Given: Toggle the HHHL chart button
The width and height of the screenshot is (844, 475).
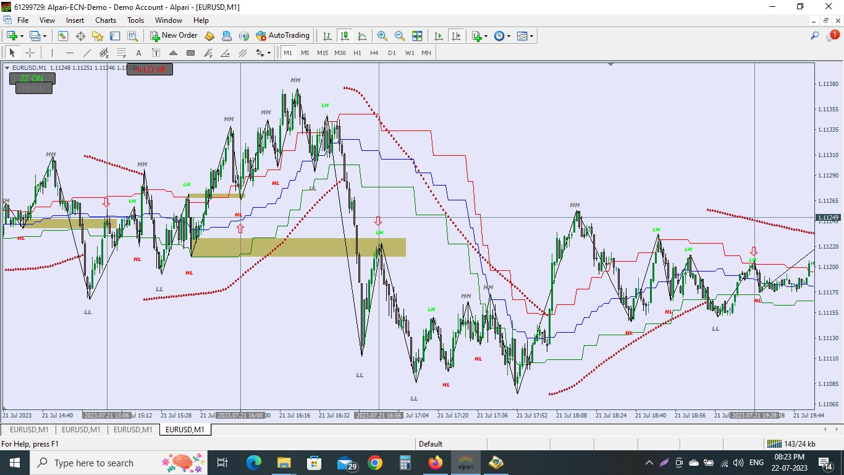Looking at the screenshot, I should 34,88.
